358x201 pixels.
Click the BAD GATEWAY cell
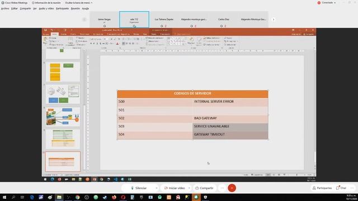[230, 118]
